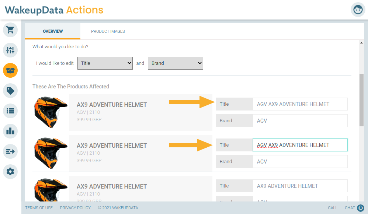Click the third product's "AGV | 2110" text
Viewport: 368px width, 214px height.
88,194
